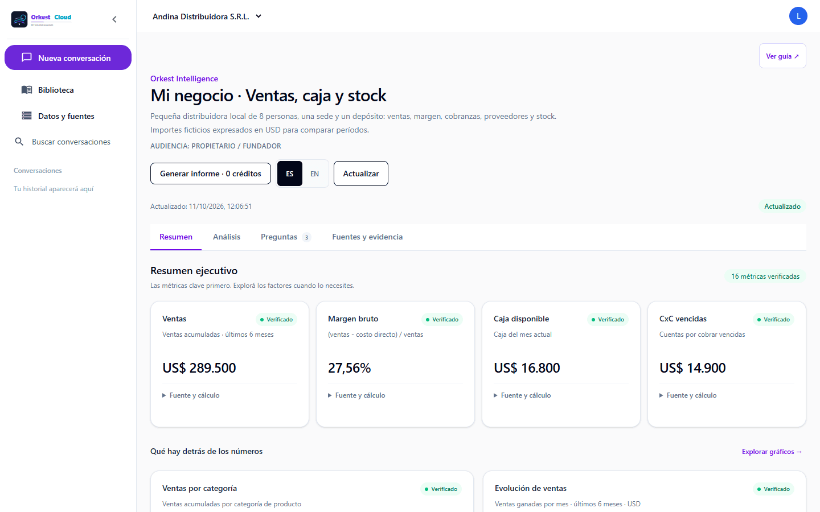Screen dimensions: 820x512
Task: Switch to the Análisis tab
Action: (227, 237)
